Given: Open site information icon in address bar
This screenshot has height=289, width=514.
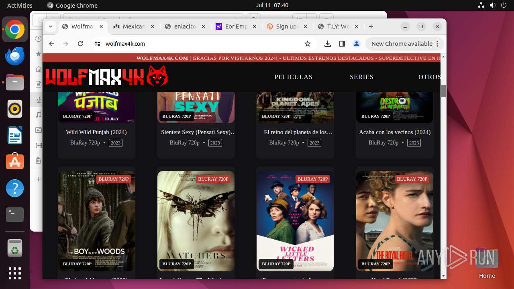Looking at the screenshot, I should 98,44.
